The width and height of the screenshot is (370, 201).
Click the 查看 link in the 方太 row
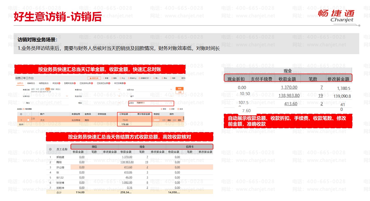pyautogui.click(x=169, y=120)
